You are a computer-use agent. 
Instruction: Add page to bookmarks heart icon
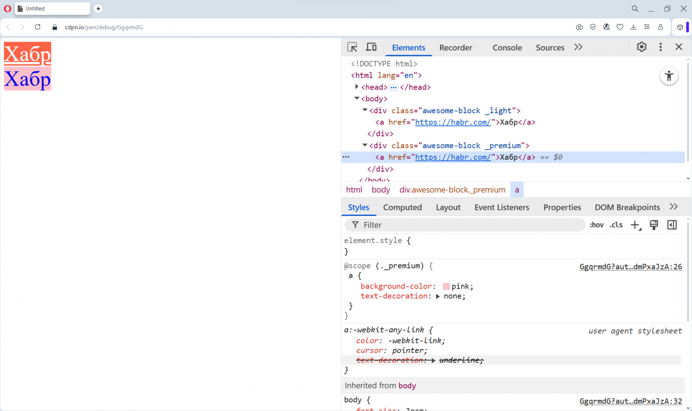click(x=620, y=27)
